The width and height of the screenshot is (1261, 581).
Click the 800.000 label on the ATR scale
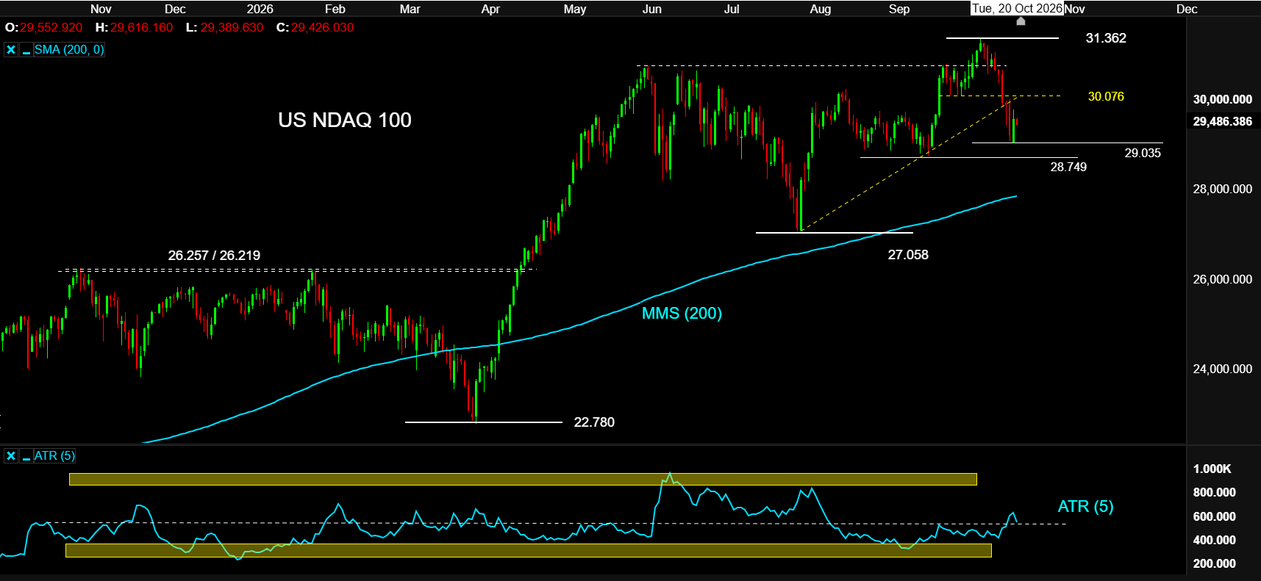[x=1215, y=493]
